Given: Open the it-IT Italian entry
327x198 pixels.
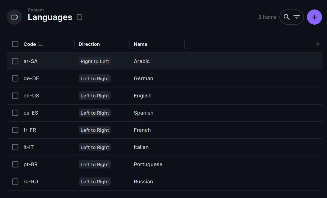Looking at the screenshot, I should point(141,147).
